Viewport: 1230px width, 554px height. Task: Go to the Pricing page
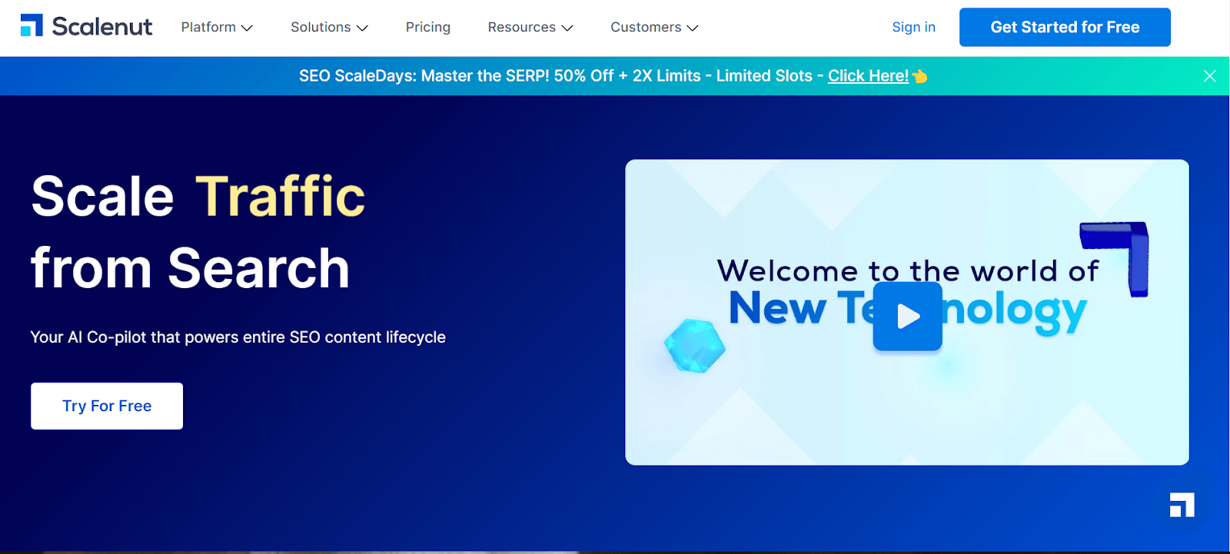[x=428, y=27]
